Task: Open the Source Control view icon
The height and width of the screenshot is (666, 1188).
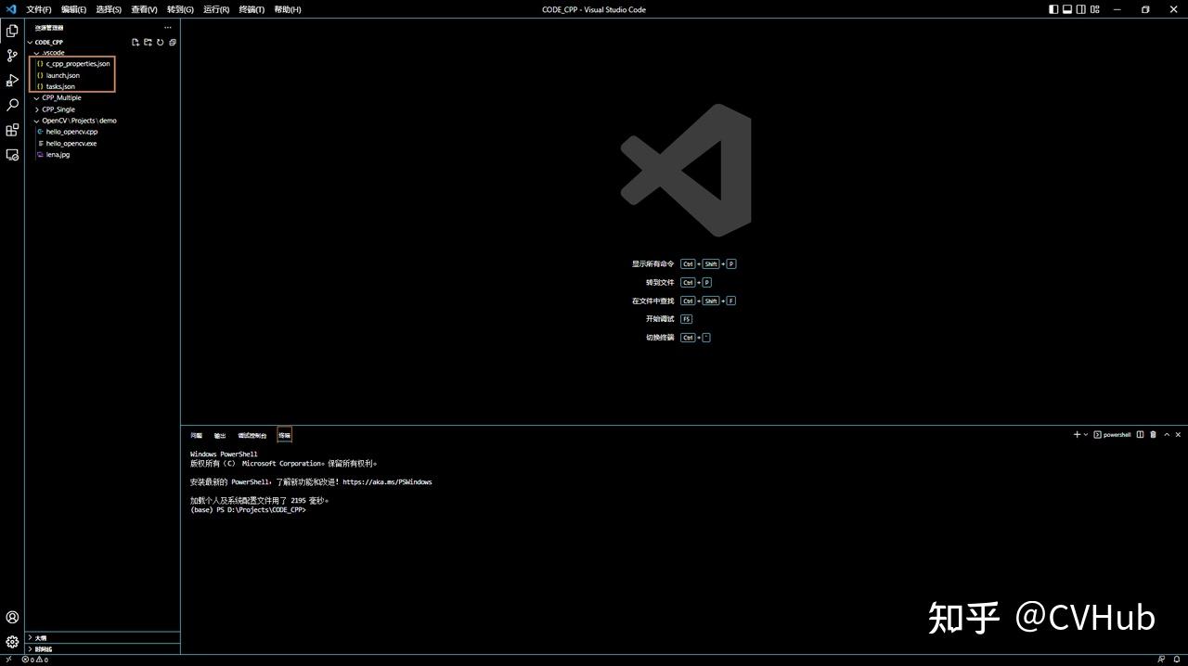Action: tap(12, 56)
